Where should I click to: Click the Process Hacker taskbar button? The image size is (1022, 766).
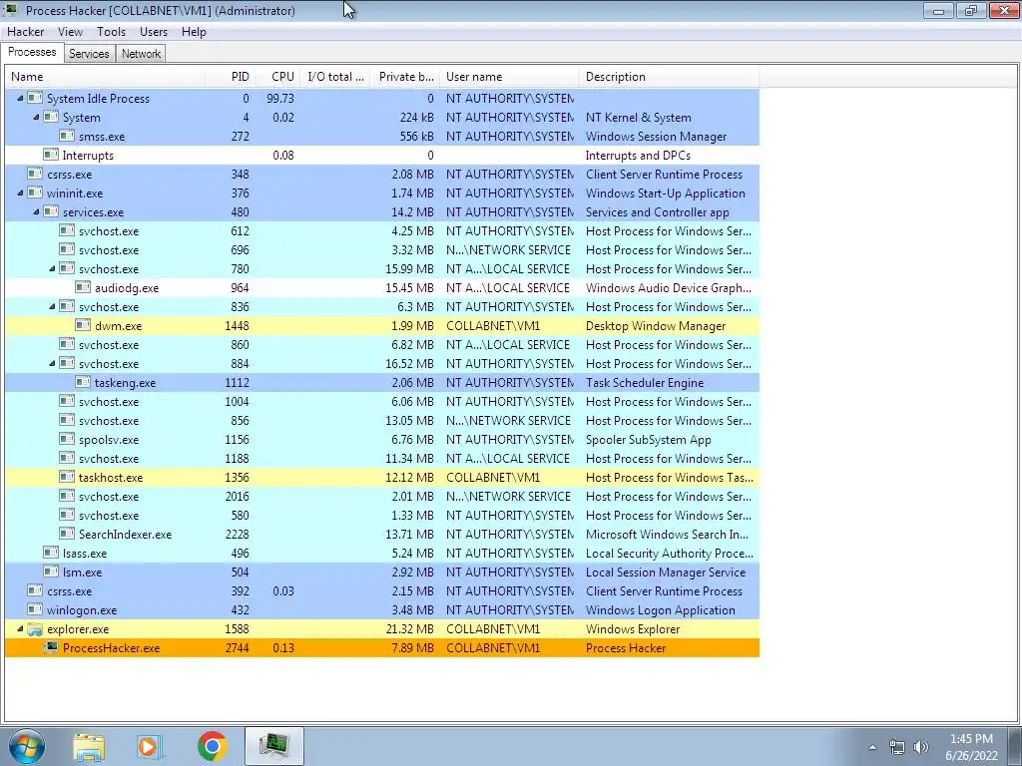coord(274,746)
